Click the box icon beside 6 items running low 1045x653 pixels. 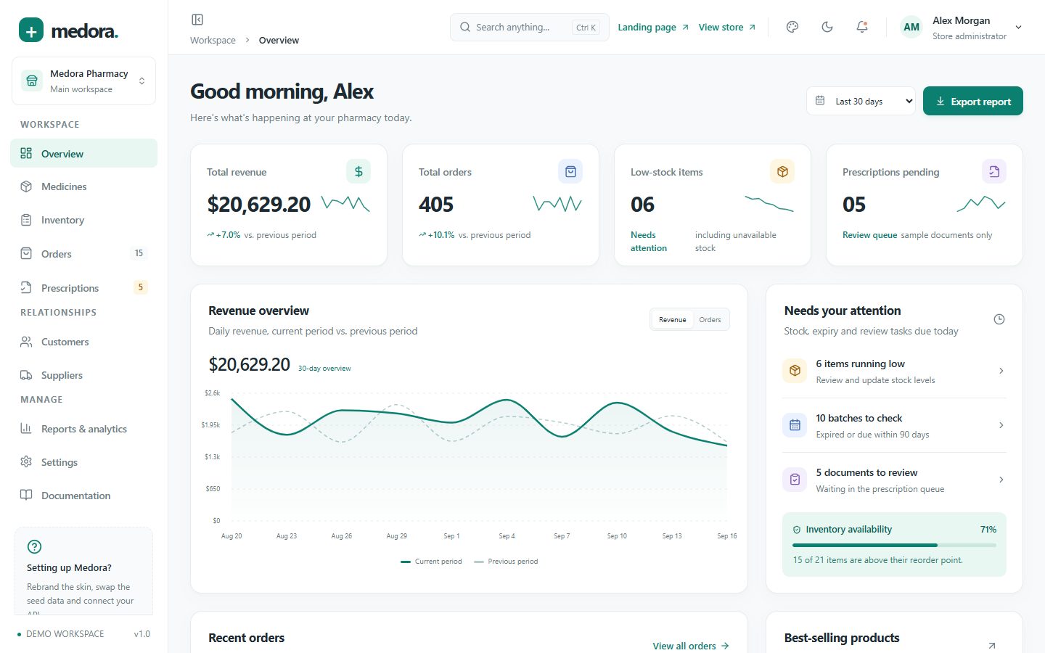click(795, 371)
